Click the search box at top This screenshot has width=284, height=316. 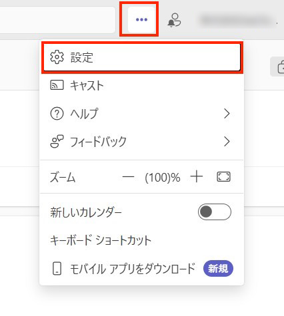(x=57, y=20)
